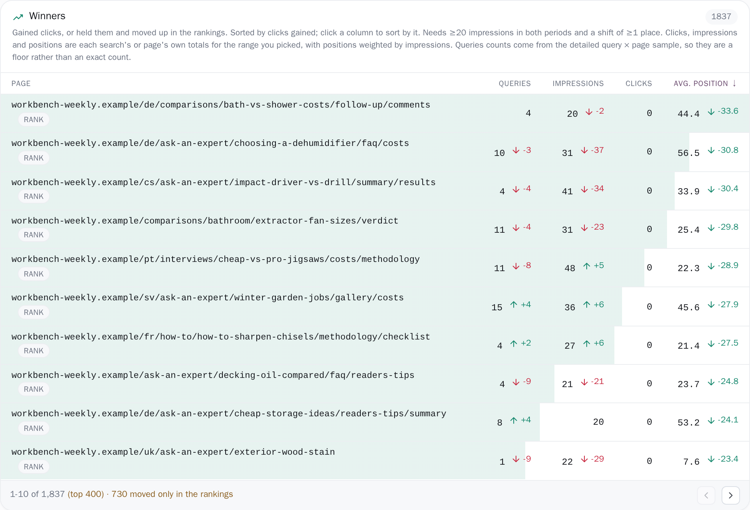Click the how-to-sharpen-chisels checklist row
This screenshot has height=510, width=750.
375,345
